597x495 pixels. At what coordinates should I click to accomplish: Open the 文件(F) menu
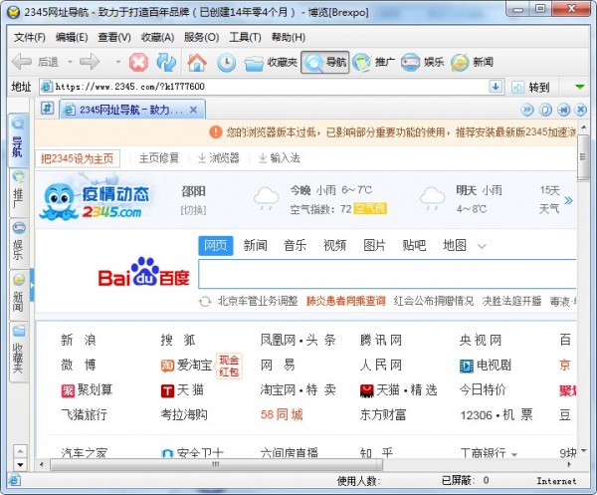coord(30,37)
